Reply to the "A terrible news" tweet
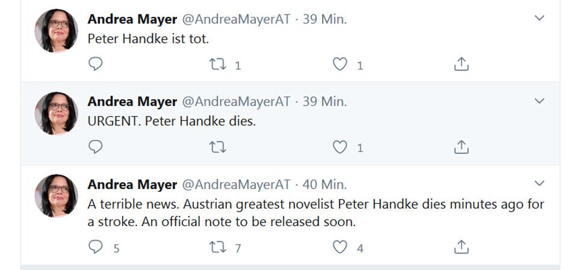 click(96, 247)
